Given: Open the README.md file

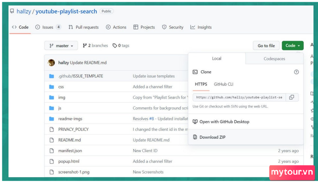Looking at the screenshot, I should pos(70,140).
